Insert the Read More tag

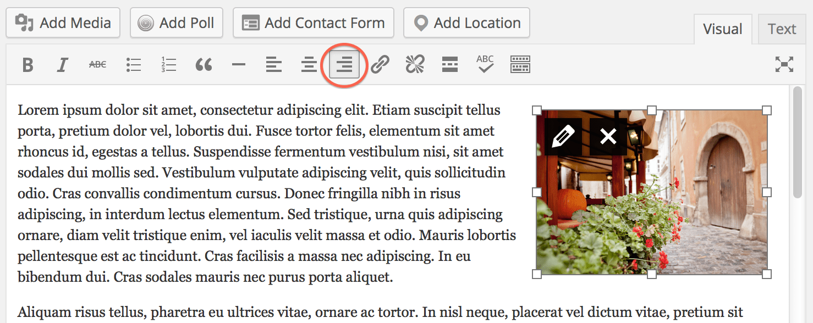(x=450, y=64)
